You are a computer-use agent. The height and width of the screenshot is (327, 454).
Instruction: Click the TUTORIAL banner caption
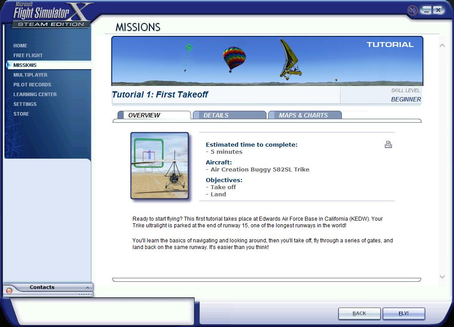click(390, 45)
